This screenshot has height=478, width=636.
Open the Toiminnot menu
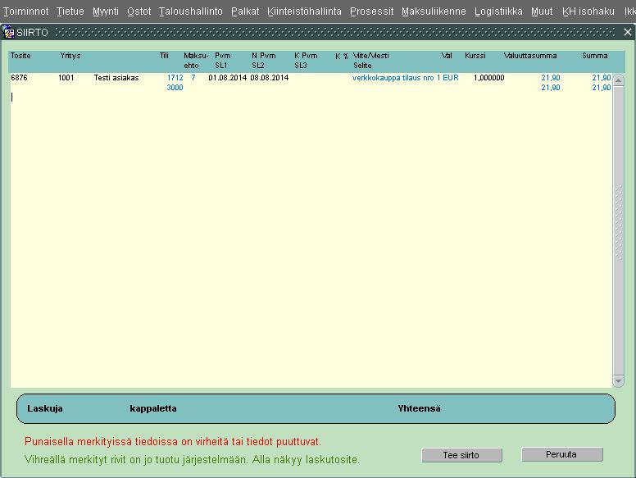coord(26,11)
